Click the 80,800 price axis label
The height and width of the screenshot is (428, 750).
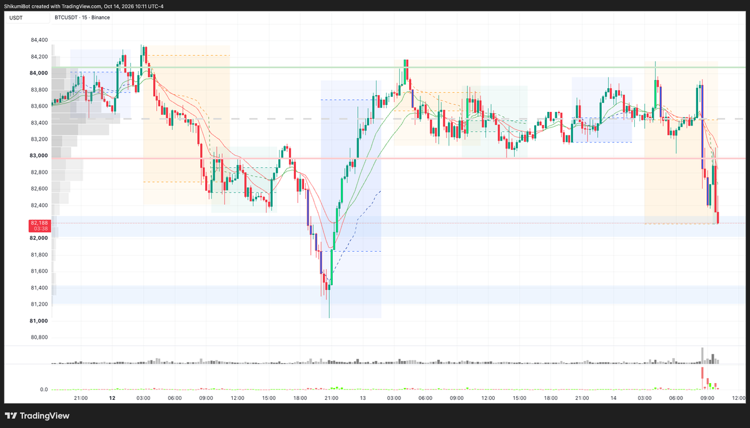[39, 337]
